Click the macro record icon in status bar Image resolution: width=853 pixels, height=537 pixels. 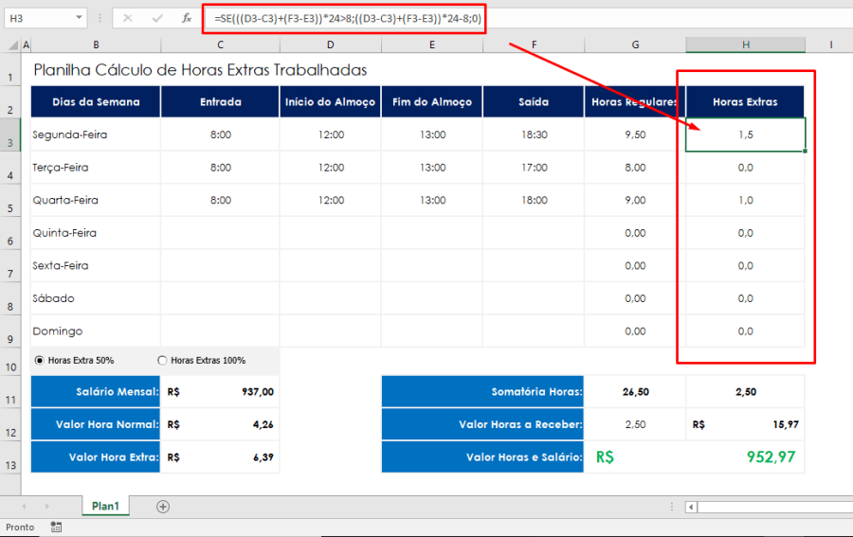pyautogui.click(x=56, y=527)
